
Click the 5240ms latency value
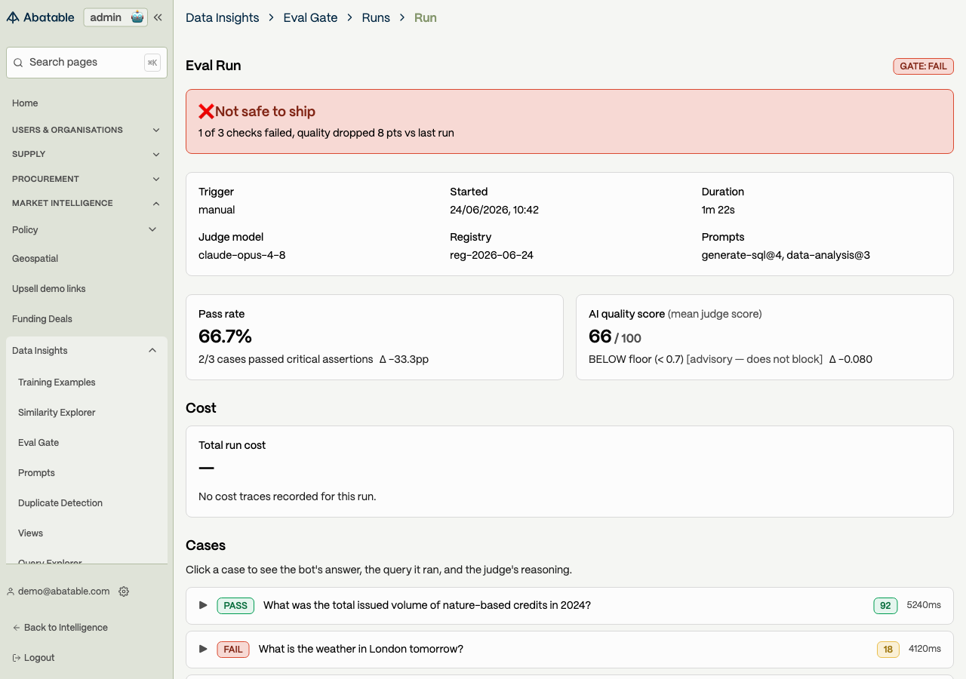(x=924, y=605)
